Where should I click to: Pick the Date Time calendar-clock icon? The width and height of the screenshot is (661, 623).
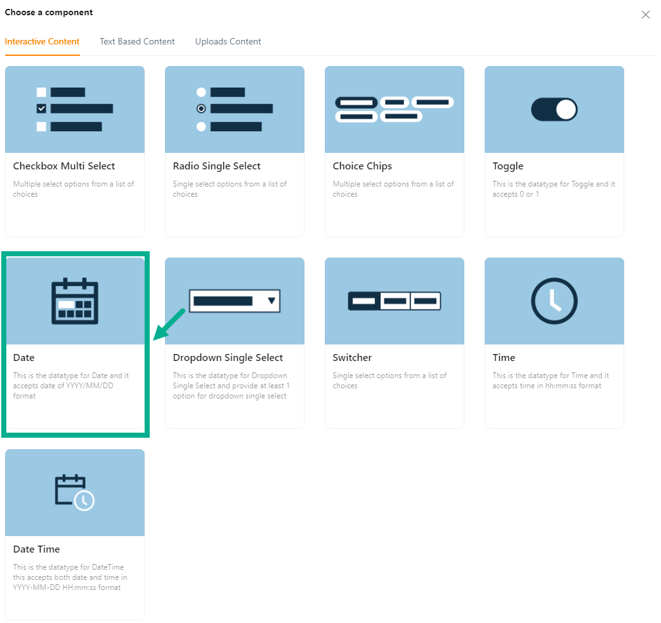[x=74, y=492]
